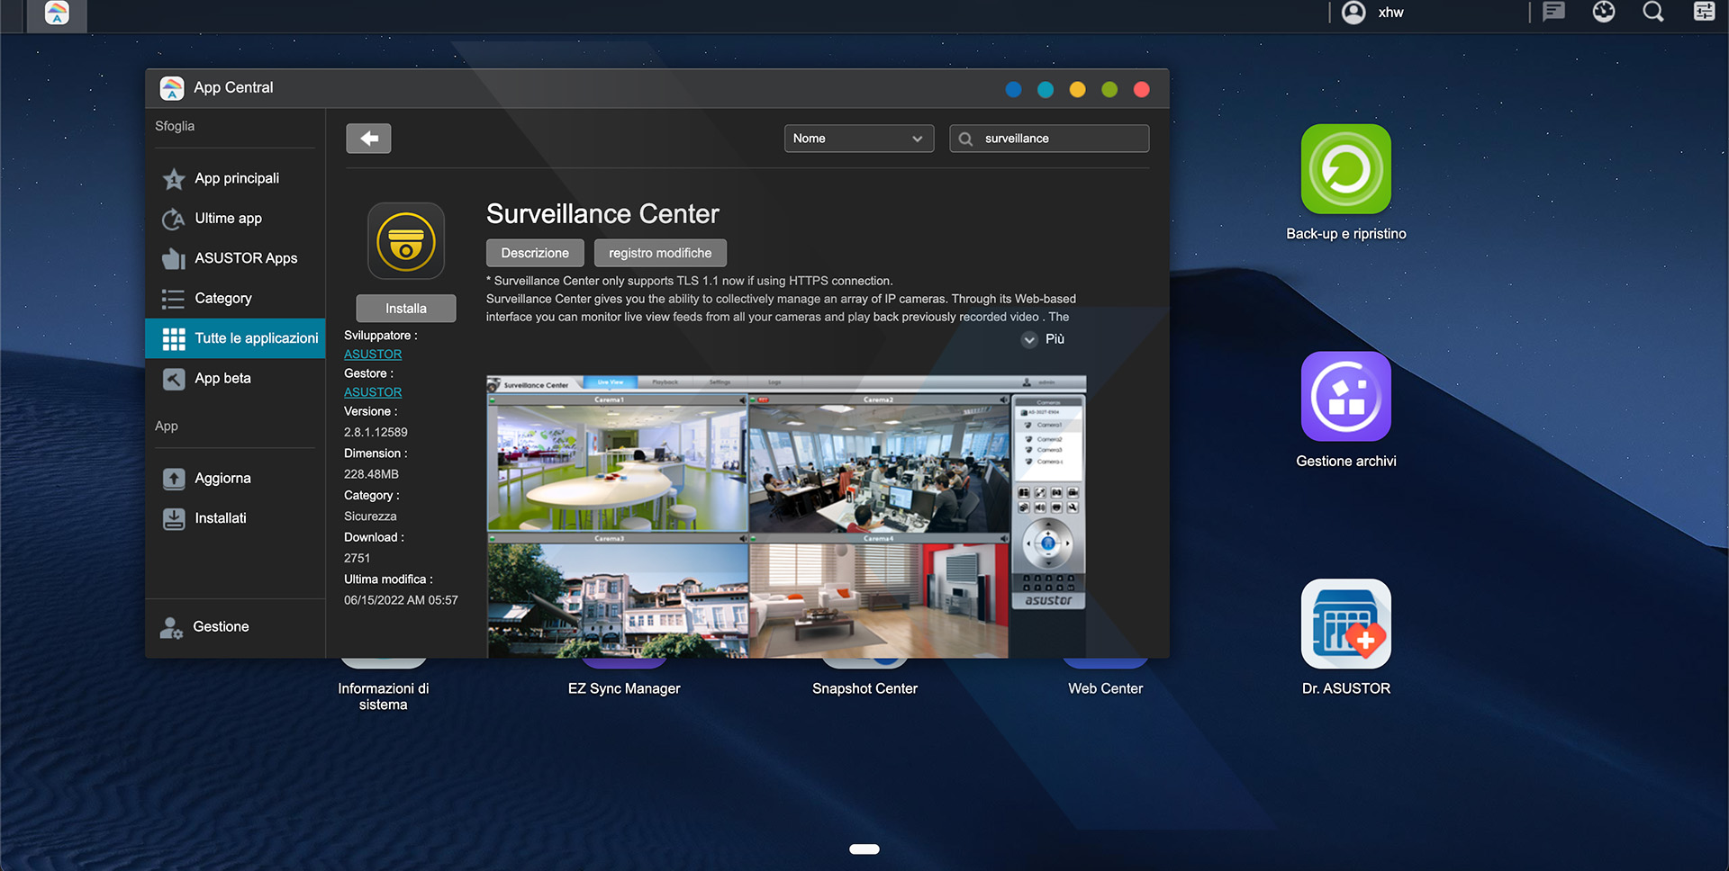This screenshot has height=871, width=1729.
Task: Switch to registro modifiche tab
Action: 660,254
